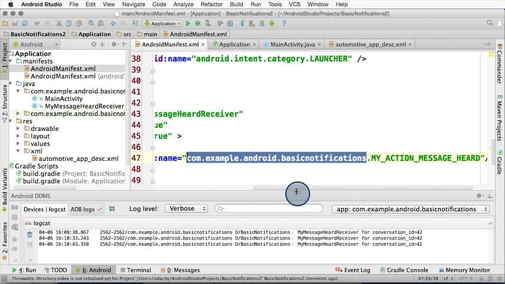Click the src breadcrumb in navigation bar
The image size is (505, 284).
click(124, 34)
